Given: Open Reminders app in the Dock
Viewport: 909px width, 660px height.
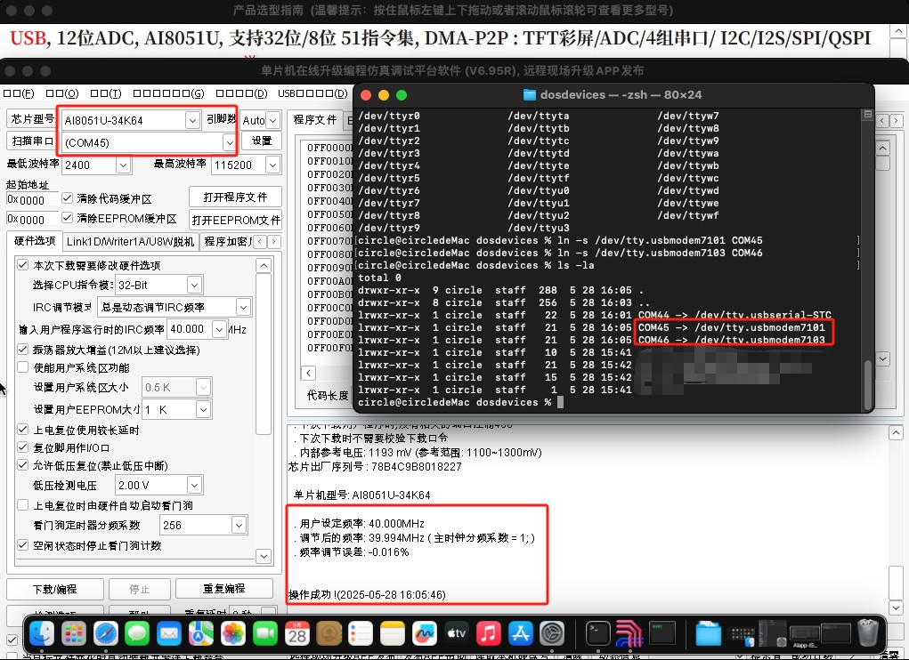Looking at the screenshot, I should (x=361, y=633).
